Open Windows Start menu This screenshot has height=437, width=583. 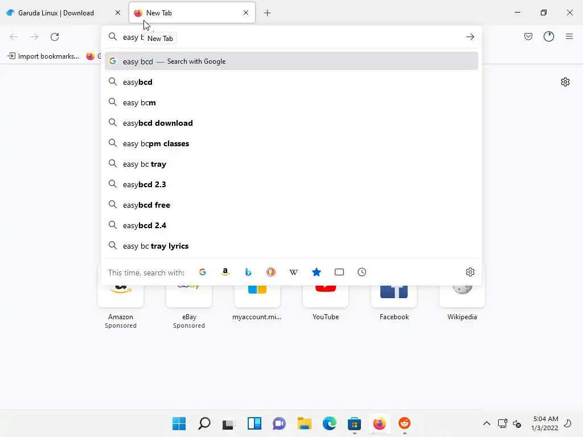click(179, 423)
